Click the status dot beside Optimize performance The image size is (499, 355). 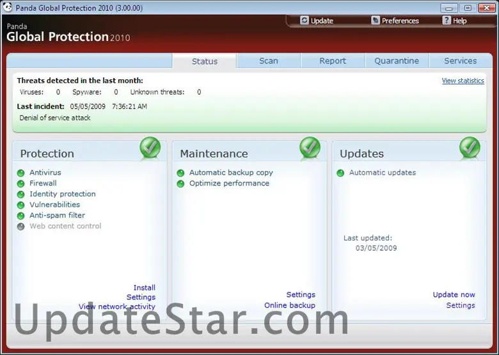coord(180,184)
